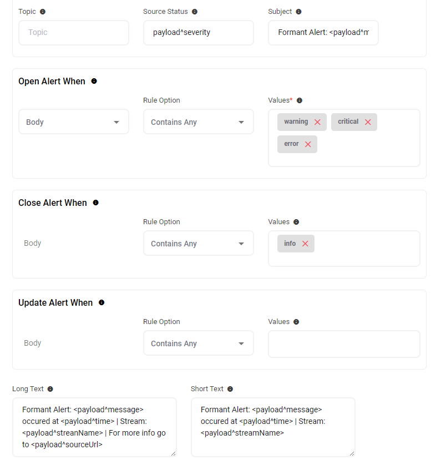The width and height of the screenshot is (441, 465).
Task: Click the Update Alert When Values field
Action: (x=344, y=344)
